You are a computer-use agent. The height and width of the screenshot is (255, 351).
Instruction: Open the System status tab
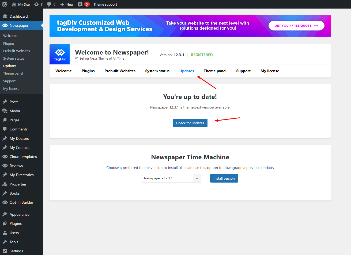(157, 71)
